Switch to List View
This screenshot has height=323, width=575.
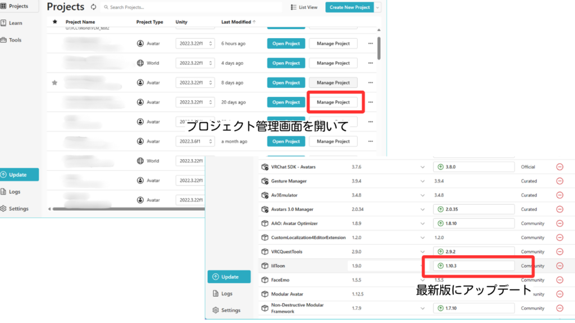pyautogui.click(x=304, y=7)
